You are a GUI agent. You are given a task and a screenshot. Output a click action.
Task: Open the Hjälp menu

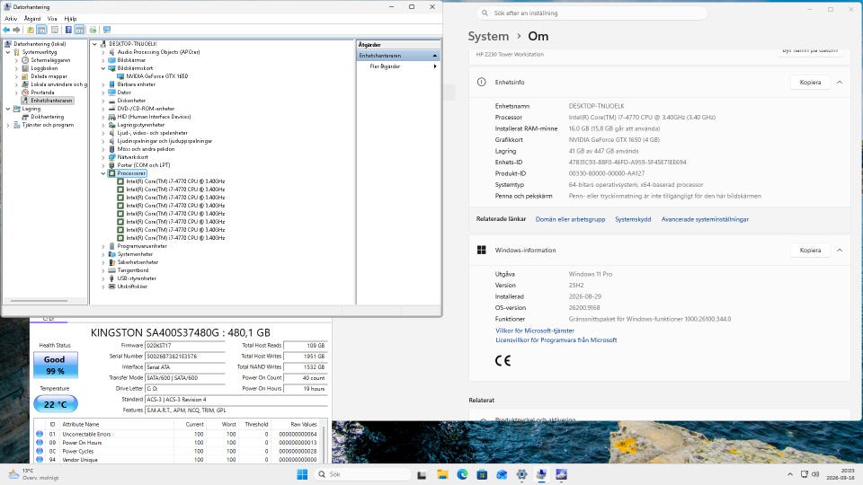pos(70,19)
